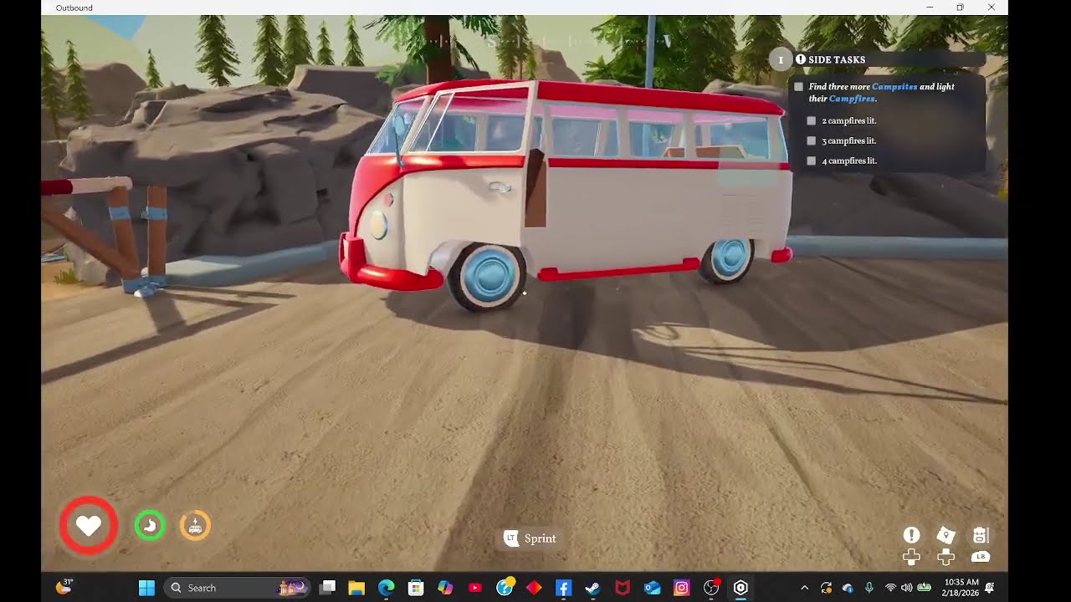
Task: Click the orange vehicle battery indicator
Action: tap(196, 525)
